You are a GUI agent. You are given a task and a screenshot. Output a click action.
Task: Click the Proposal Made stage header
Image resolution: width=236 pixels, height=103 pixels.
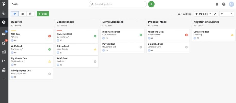point(157,22)
